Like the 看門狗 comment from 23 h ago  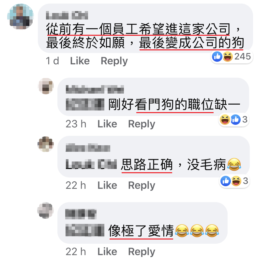[x=107, y=124]
